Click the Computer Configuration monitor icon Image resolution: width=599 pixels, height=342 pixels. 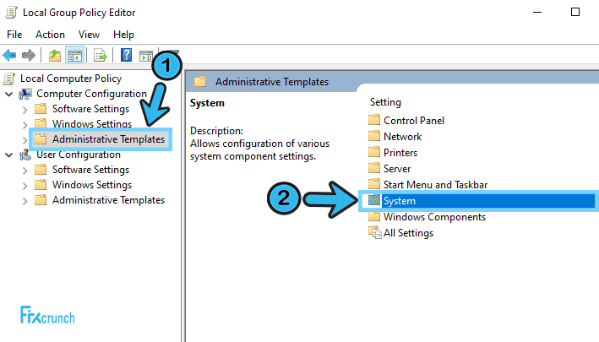(x=25, y=94)
